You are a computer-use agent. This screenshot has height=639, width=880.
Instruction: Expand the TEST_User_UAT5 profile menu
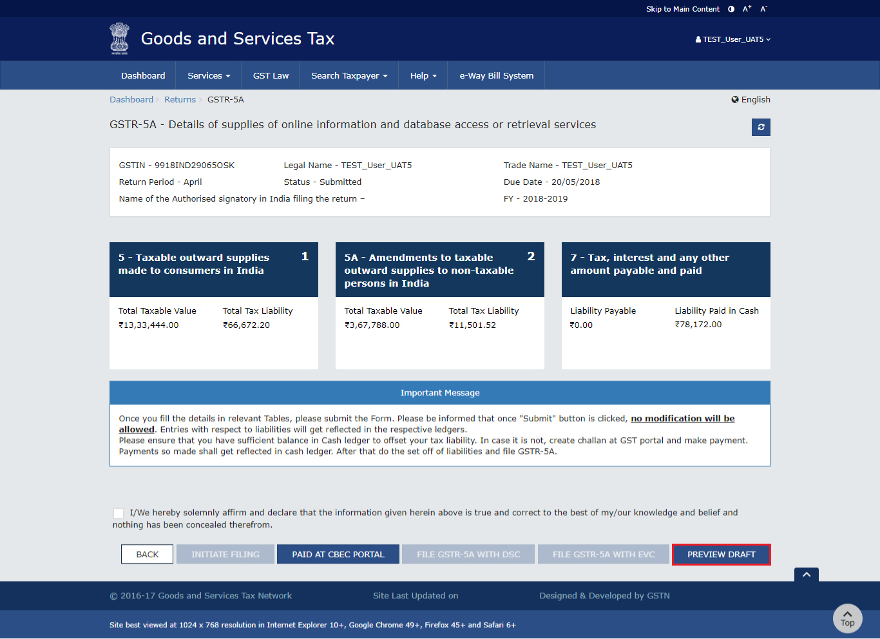tap(733, 39)
